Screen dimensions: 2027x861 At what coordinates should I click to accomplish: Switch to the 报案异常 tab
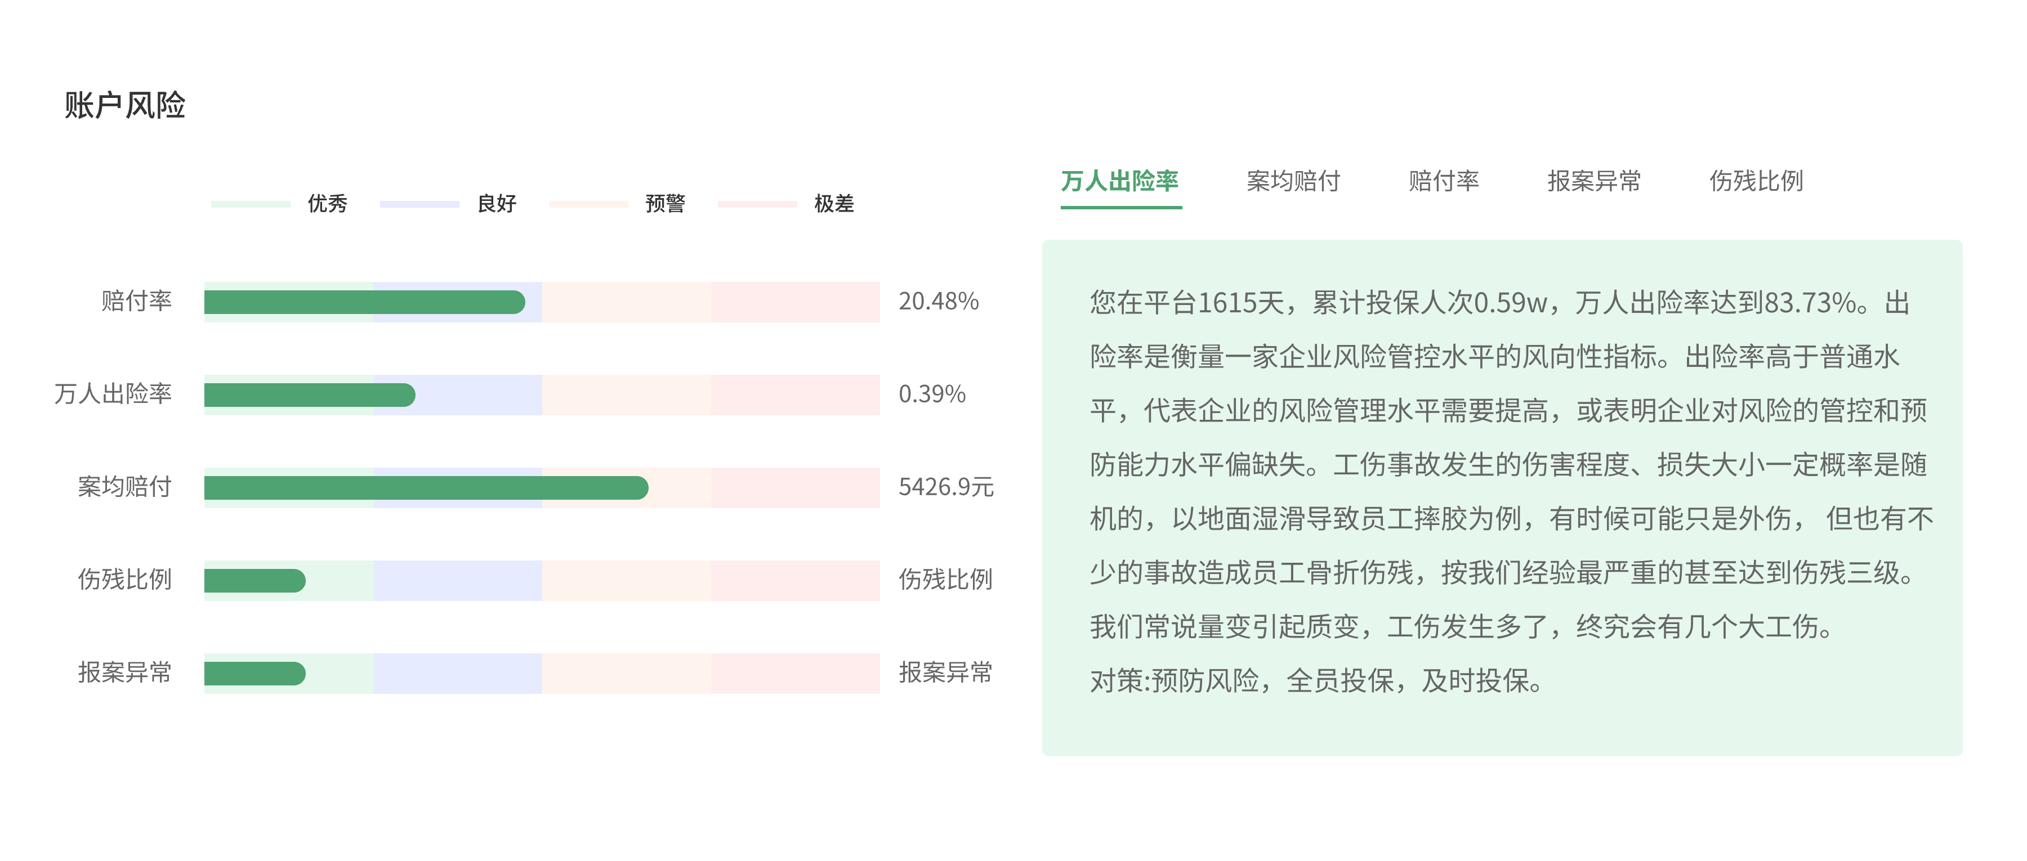[x=1594, y=181]
